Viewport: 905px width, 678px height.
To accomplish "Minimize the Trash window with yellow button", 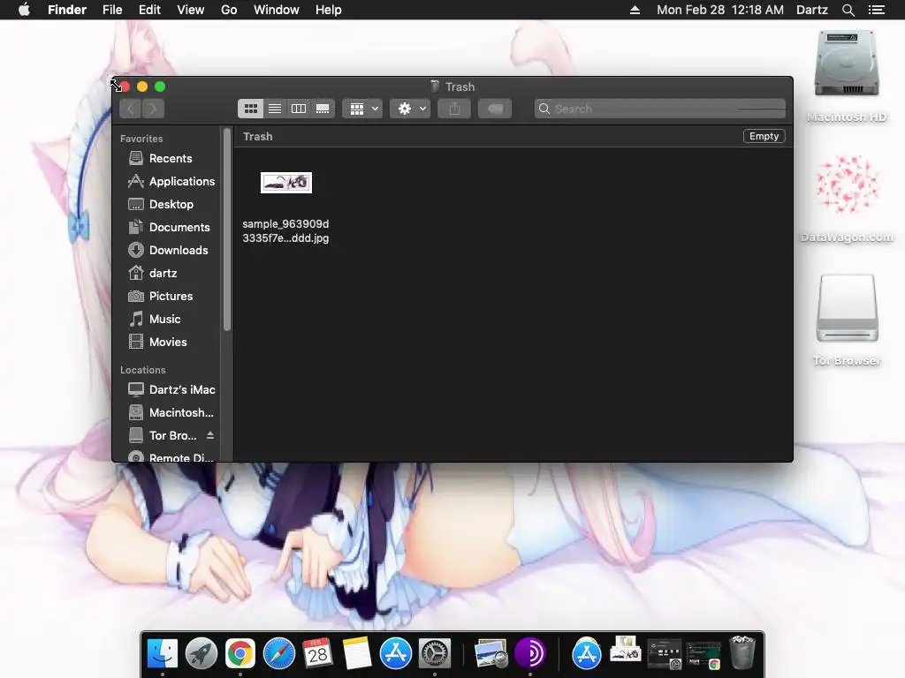I will 142,87.
